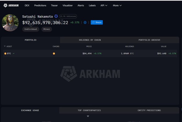Select the Individual tag
The height and width of the screenshot is (122, 182).
coord(31,29)
